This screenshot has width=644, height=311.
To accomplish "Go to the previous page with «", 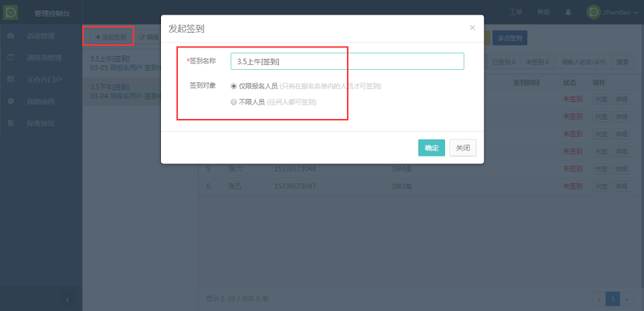I will (x=599, y=300).
